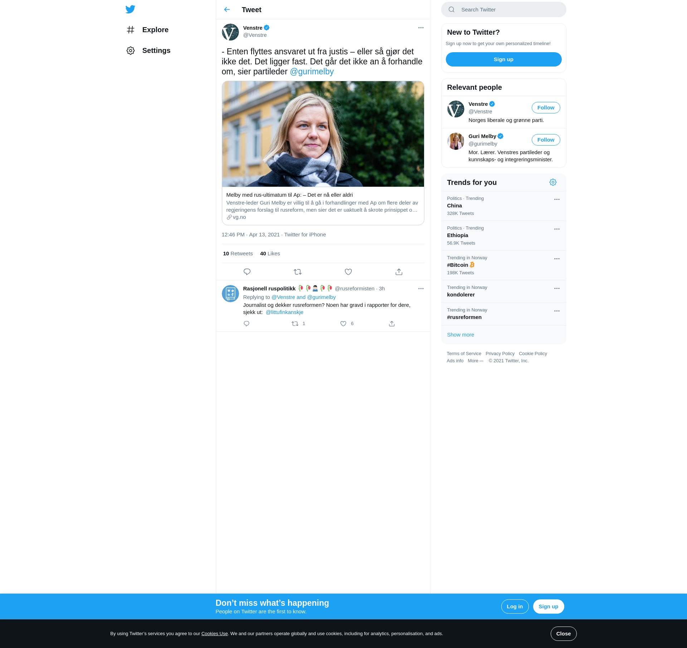
Task: Open more options for the kondolerer trend
Action: (x=557, y=289)
